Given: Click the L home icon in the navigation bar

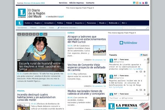Looking at the screenshot, I should 20,23.
